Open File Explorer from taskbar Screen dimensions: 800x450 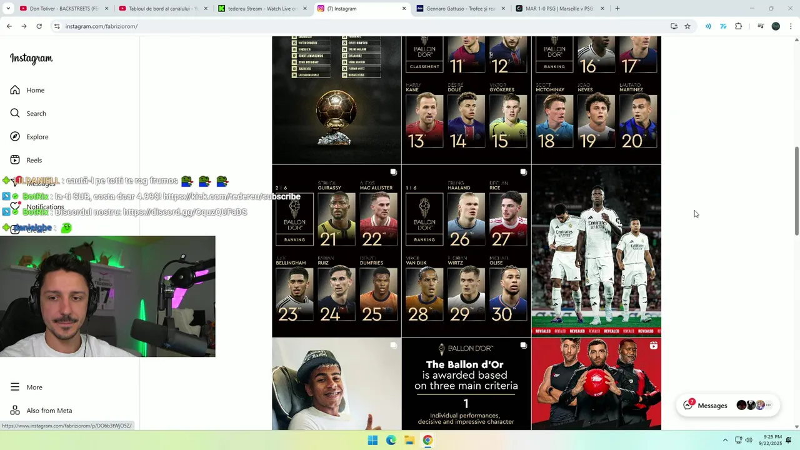pos(409,440)
